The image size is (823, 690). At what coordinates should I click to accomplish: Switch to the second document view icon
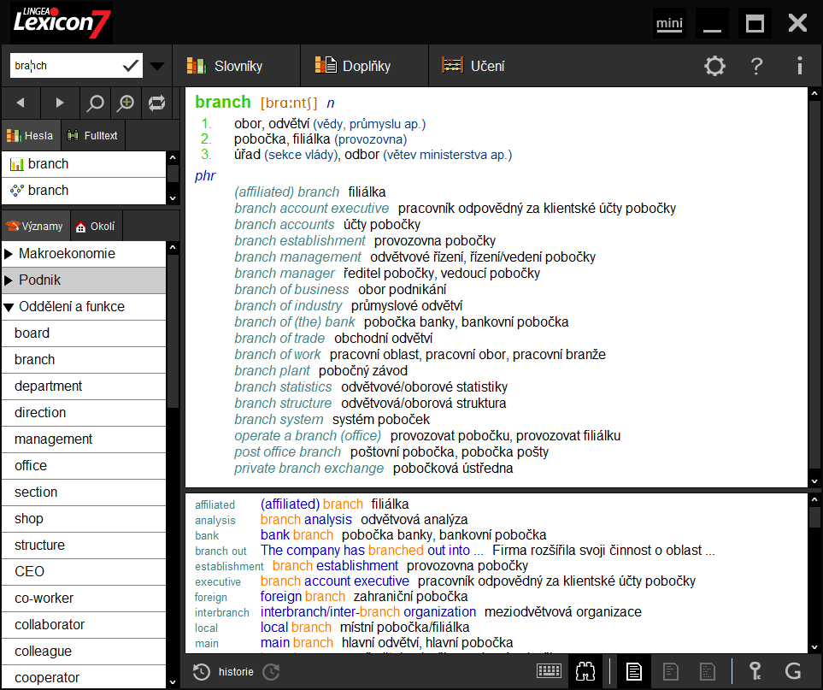click(x=671, y=671)
